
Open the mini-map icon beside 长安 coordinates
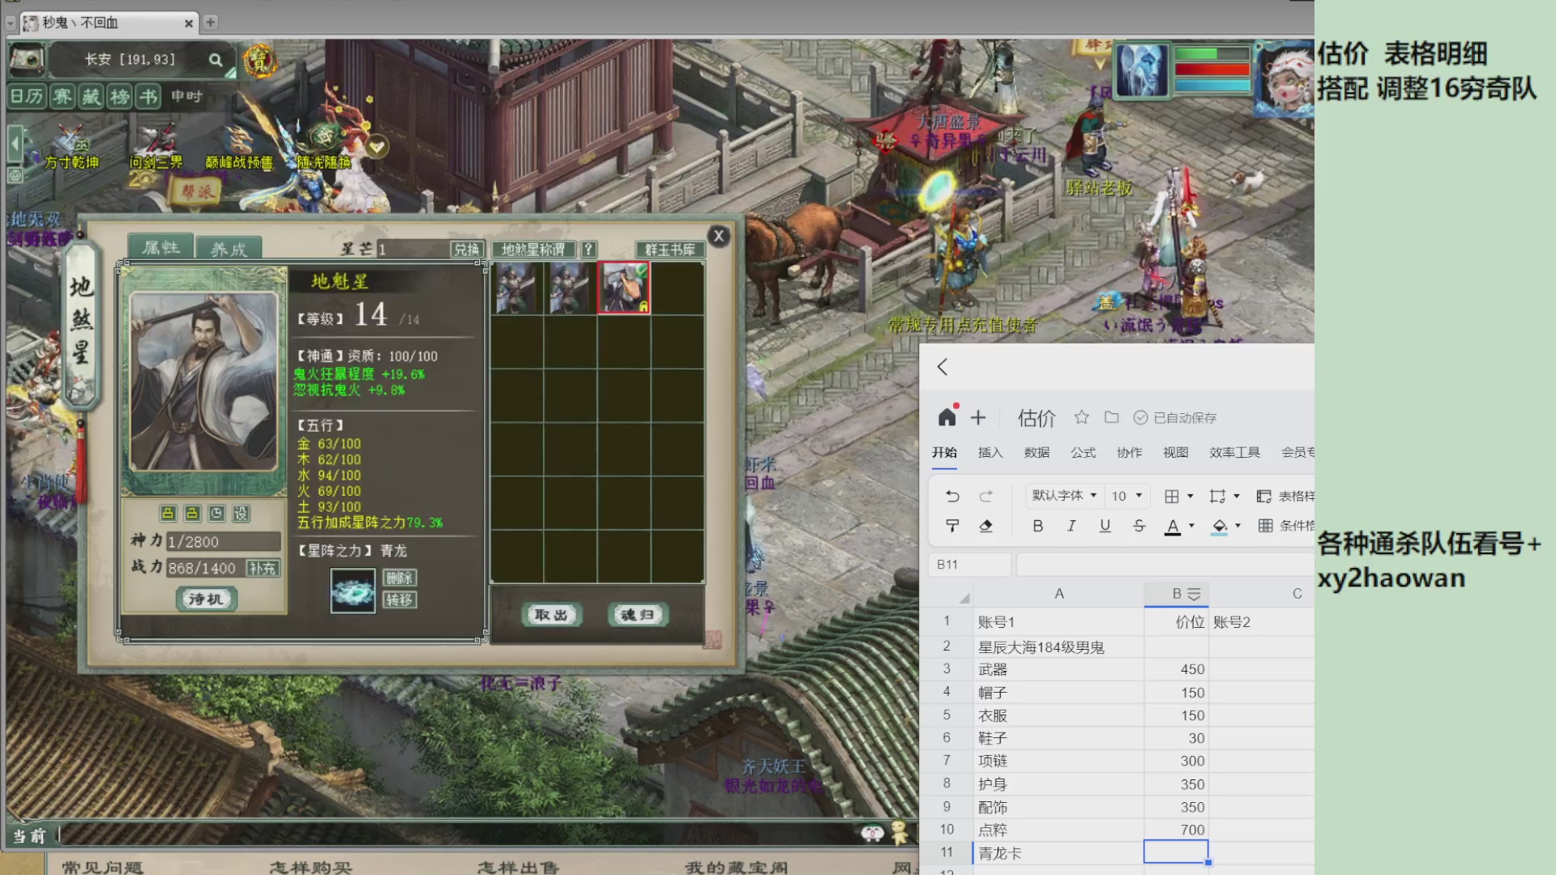27,59
